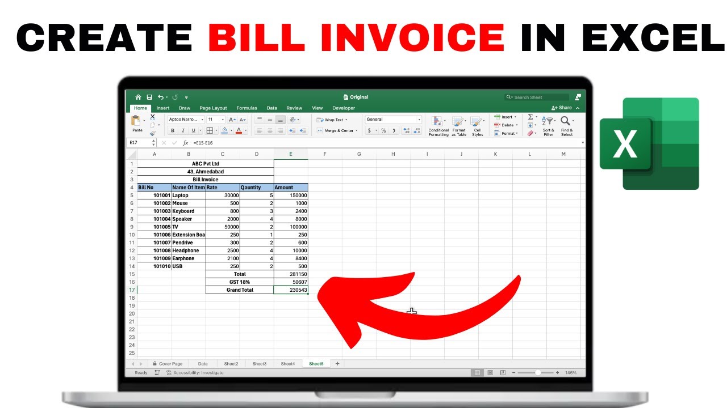Toggle Wrap Text

[x=332, y=120]
